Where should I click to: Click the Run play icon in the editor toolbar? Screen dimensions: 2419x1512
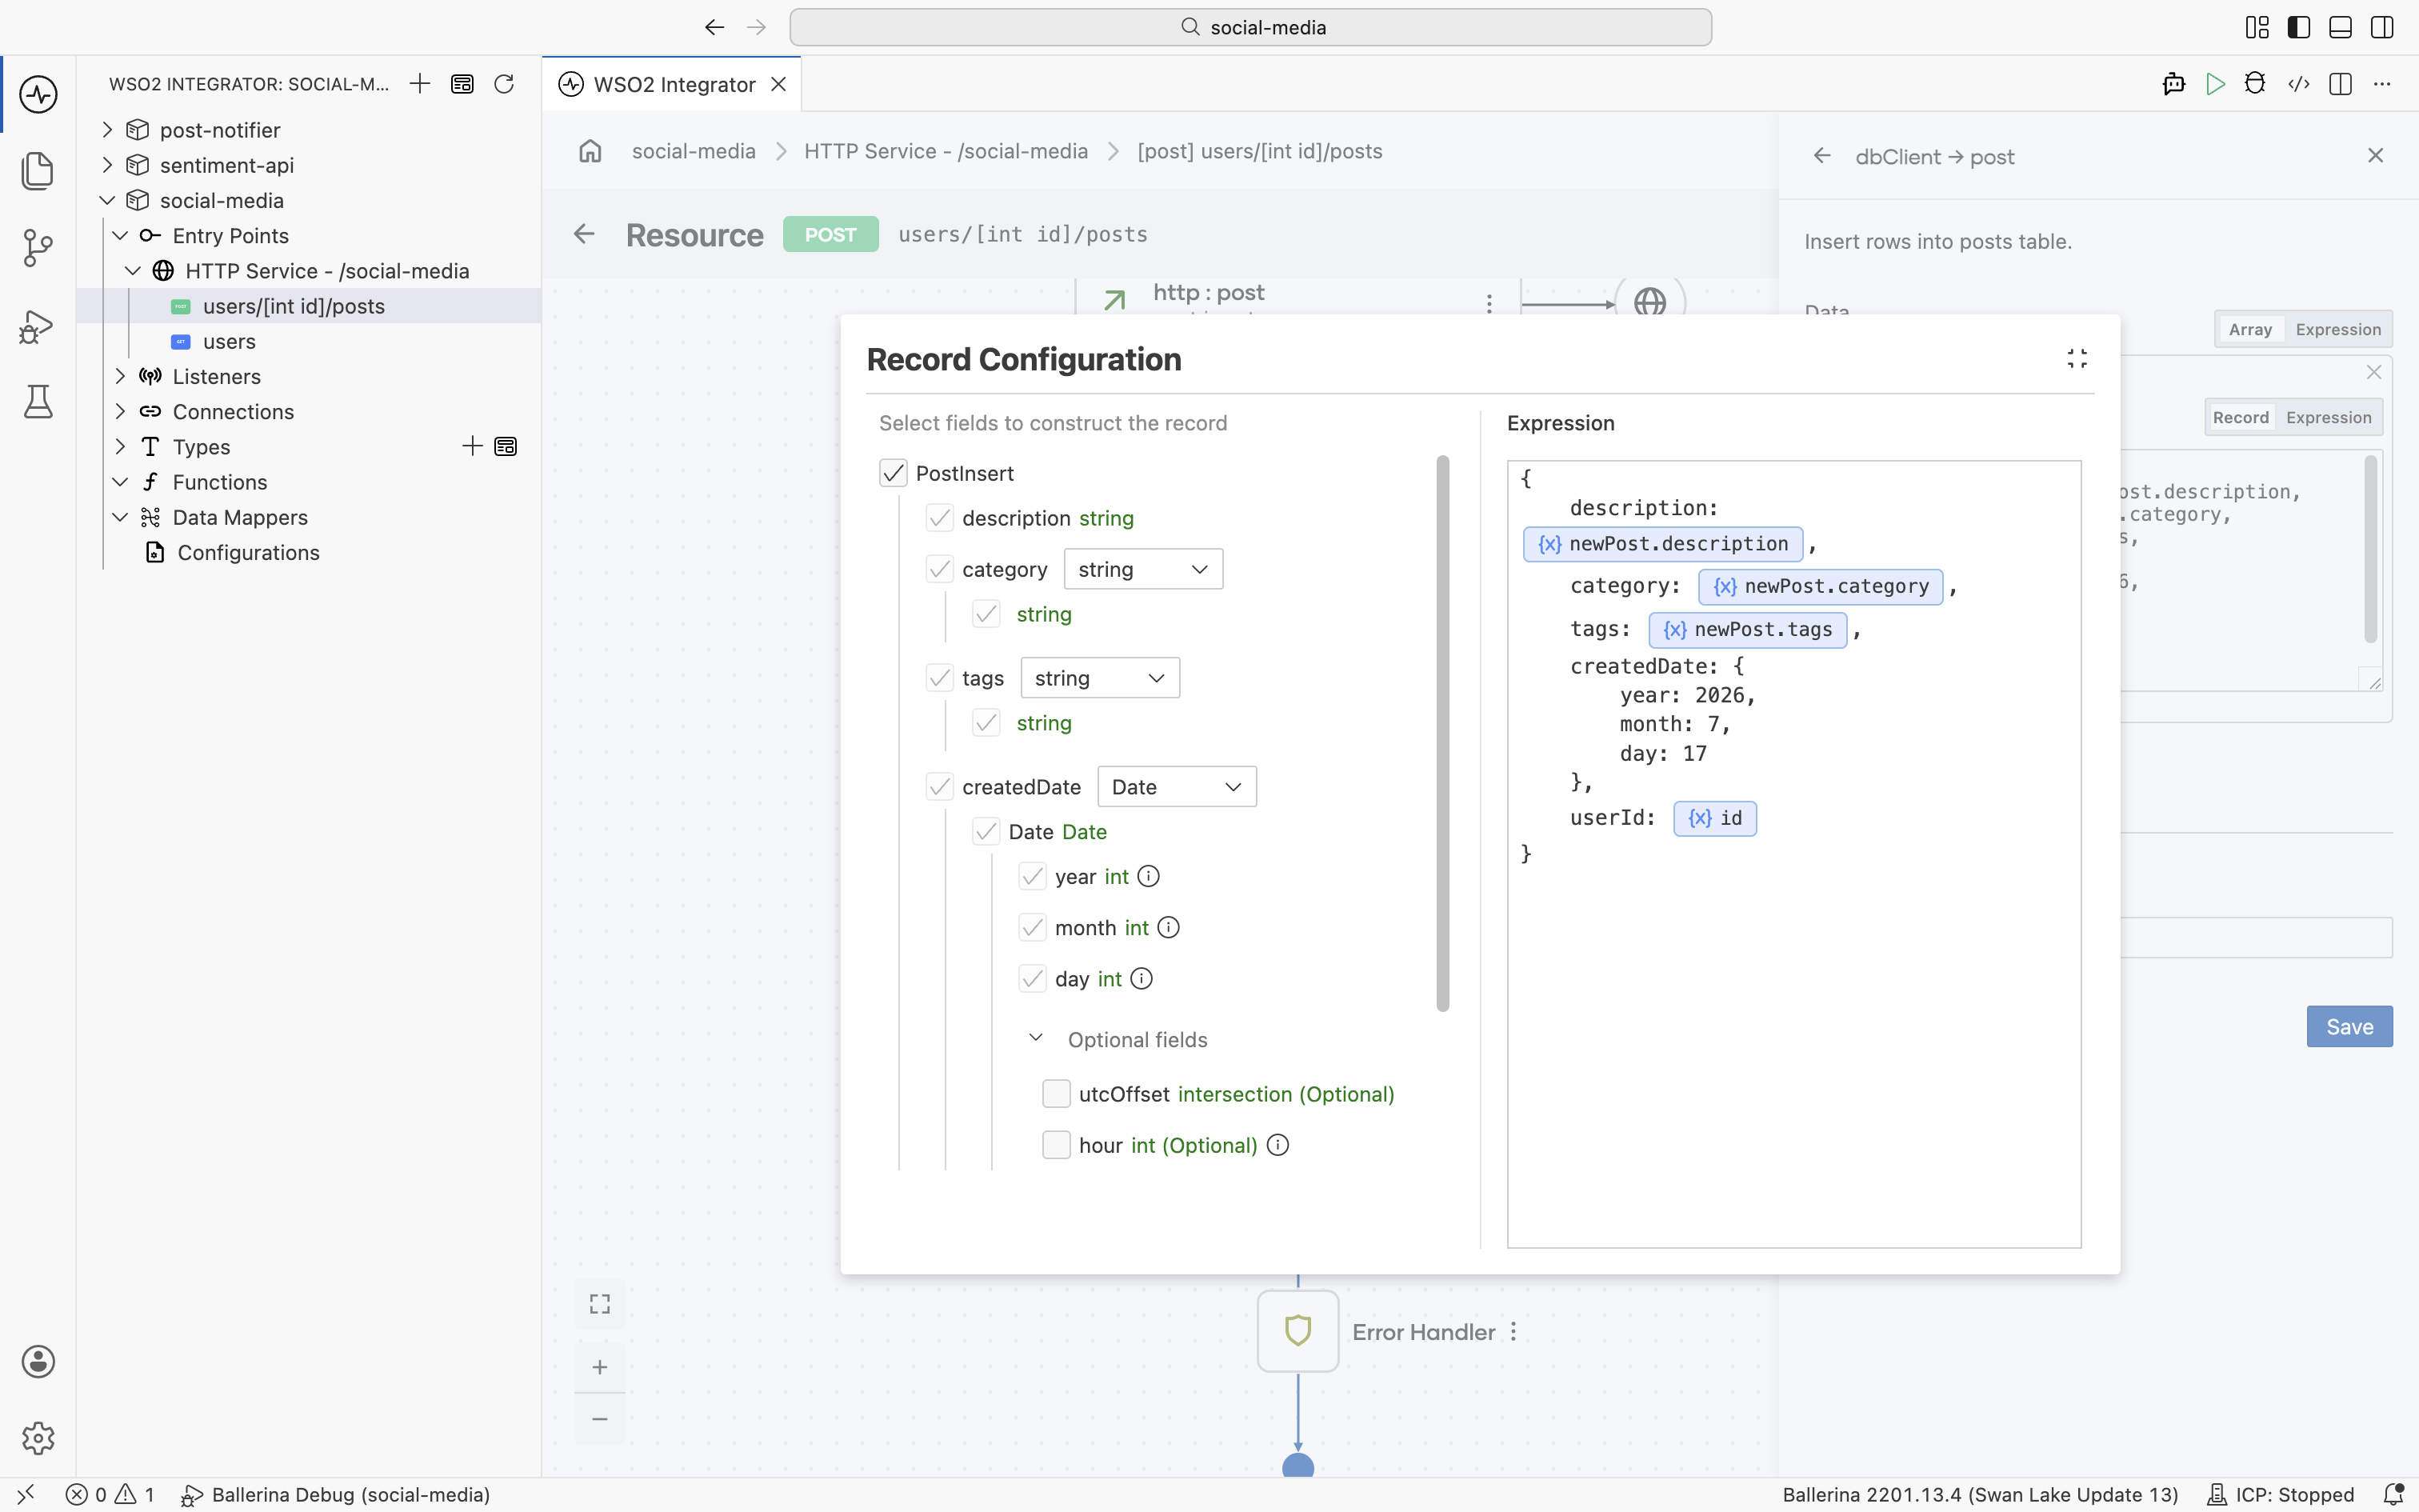pyautogui.click(x=2215, y=84)
